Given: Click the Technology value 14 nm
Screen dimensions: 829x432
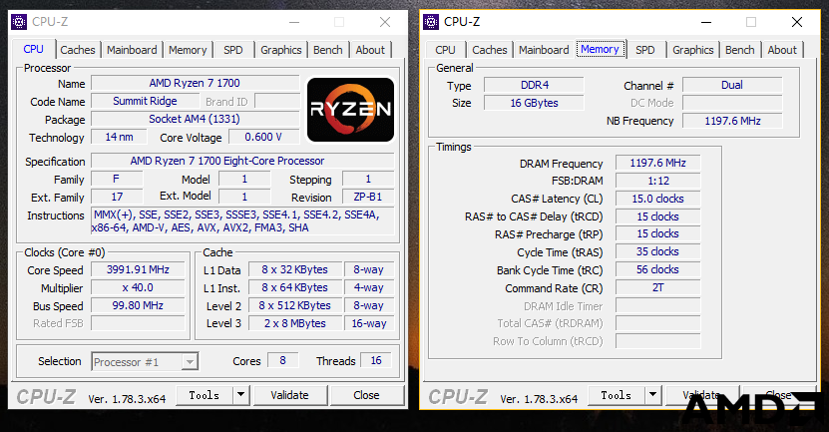Looking at the screenshot, I should coord(119,137).
